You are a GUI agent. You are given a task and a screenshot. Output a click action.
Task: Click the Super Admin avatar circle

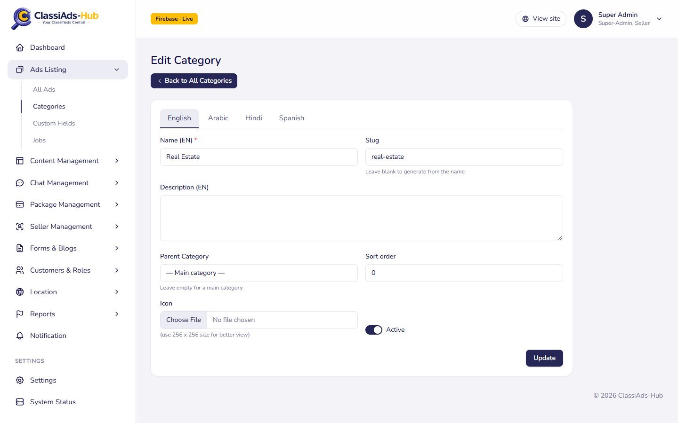pyautogui.click(x=583, y=19)
